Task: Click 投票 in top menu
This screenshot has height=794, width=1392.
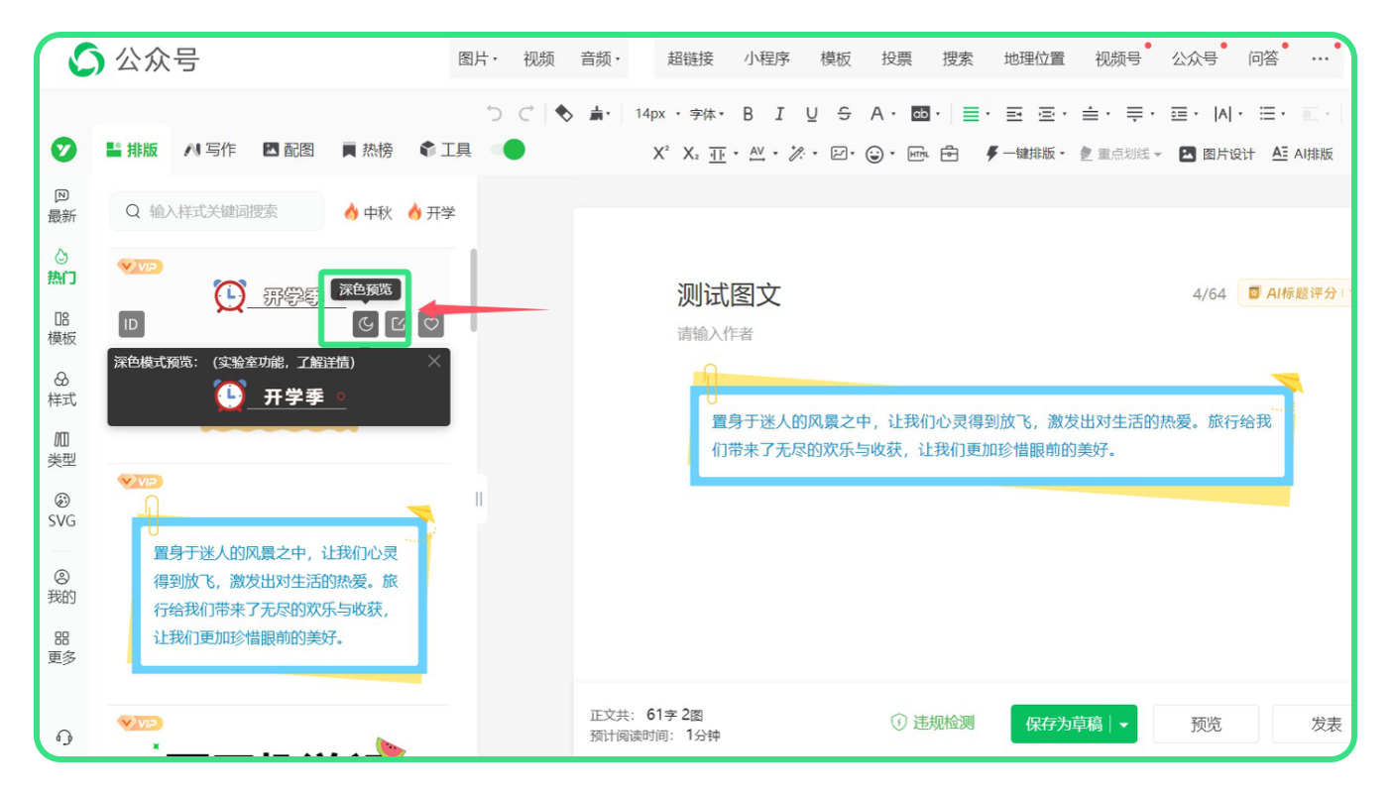Action: tap(896, 58)
